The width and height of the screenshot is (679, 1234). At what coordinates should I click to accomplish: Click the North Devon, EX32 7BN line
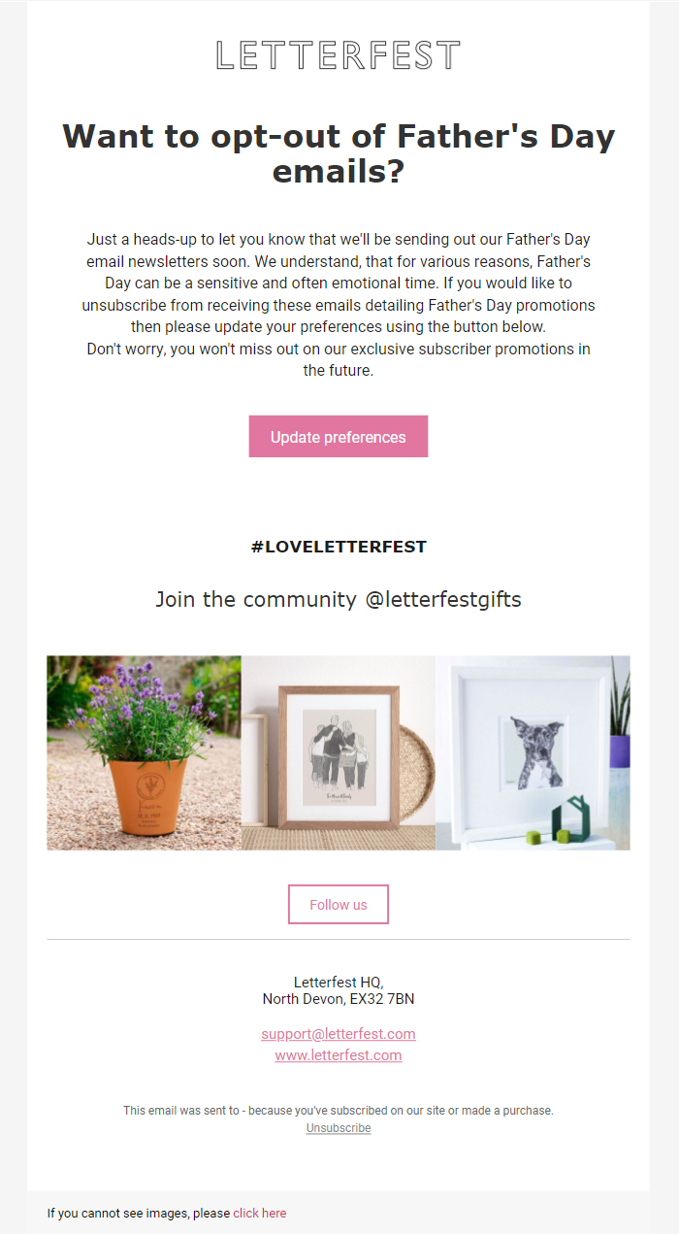339,999
